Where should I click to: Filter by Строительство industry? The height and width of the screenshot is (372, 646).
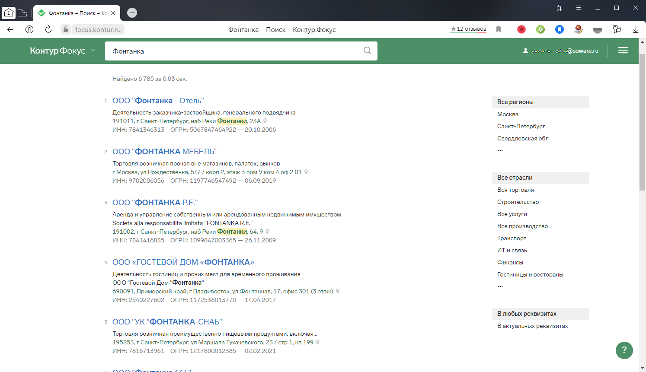pos(518,202)
